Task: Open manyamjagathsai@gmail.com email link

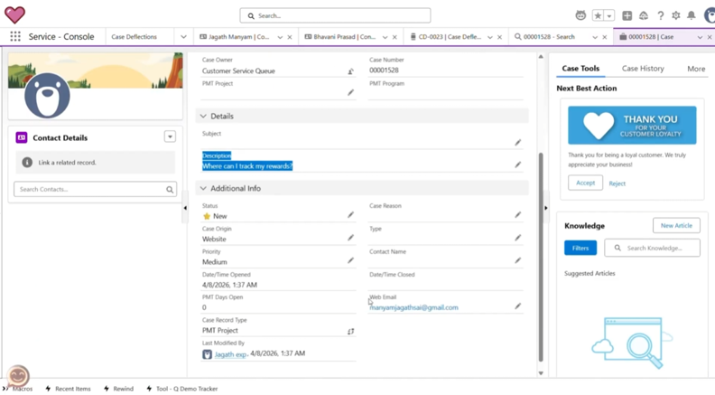Action: 413,308
